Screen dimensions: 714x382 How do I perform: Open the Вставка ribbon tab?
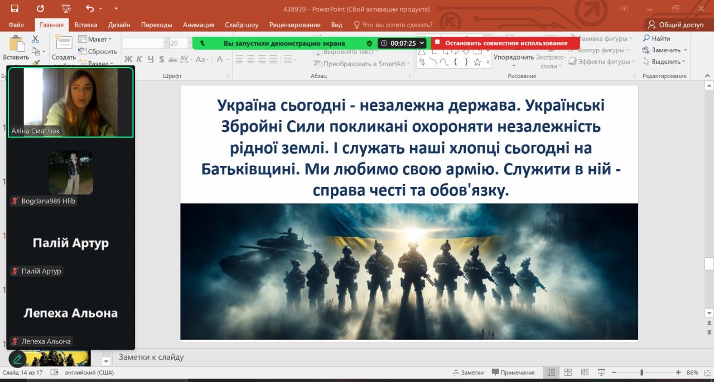pos(85,25)
